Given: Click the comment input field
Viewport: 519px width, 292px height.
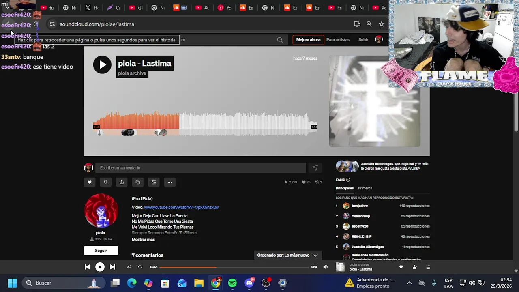Looking at the screenshot, I should 201,168.
